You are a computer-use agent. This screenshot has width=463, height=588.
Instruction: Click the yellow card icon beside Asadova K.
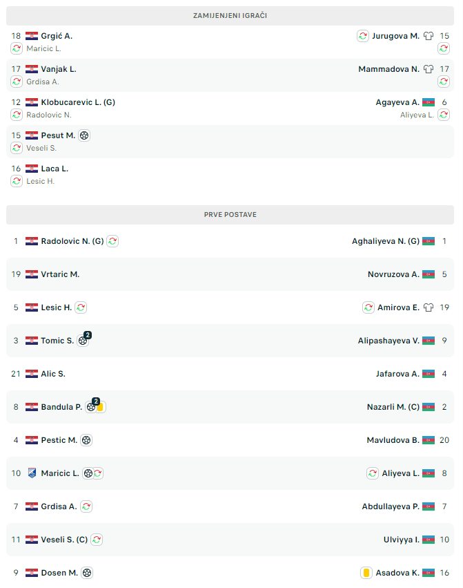[366, 573]
